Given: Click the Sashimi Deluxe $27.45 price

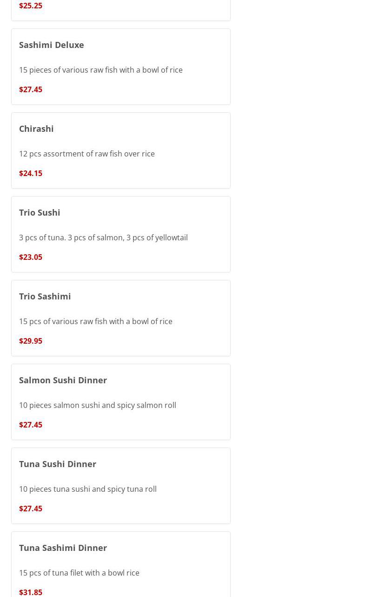Looking at the screenshot, I should [31, 89].
